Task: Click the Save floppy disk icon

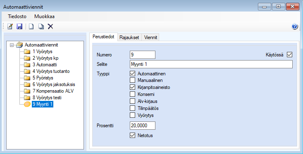Action: tap(19, 26)
